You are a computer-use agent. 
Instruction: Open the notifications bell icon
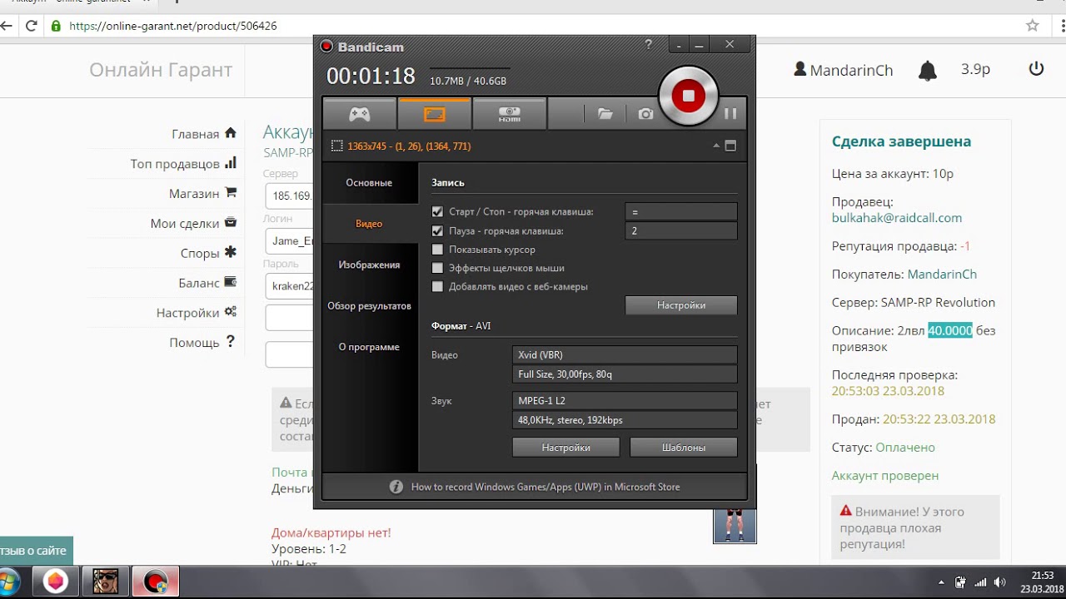tap(927, 71)
